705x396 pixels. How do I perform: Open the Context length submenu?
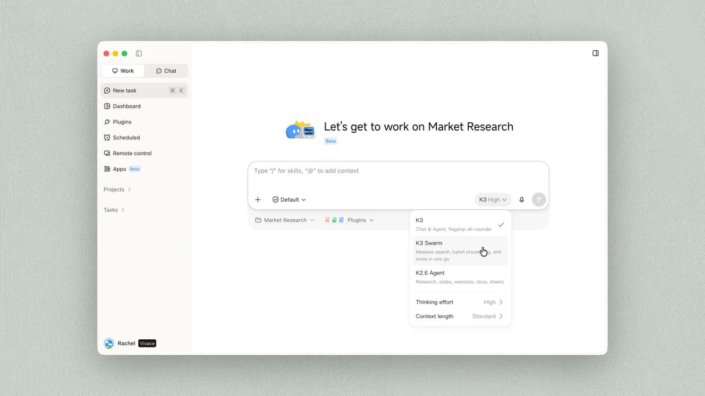(x=460, y=316)
